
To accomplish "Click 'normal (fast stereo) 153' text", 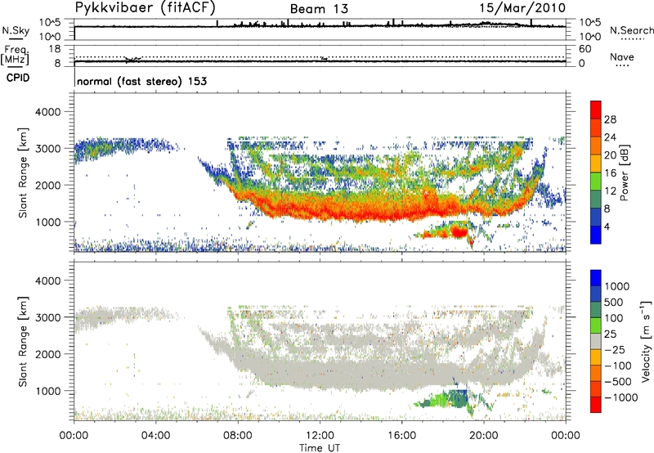I will coord(142,81).
